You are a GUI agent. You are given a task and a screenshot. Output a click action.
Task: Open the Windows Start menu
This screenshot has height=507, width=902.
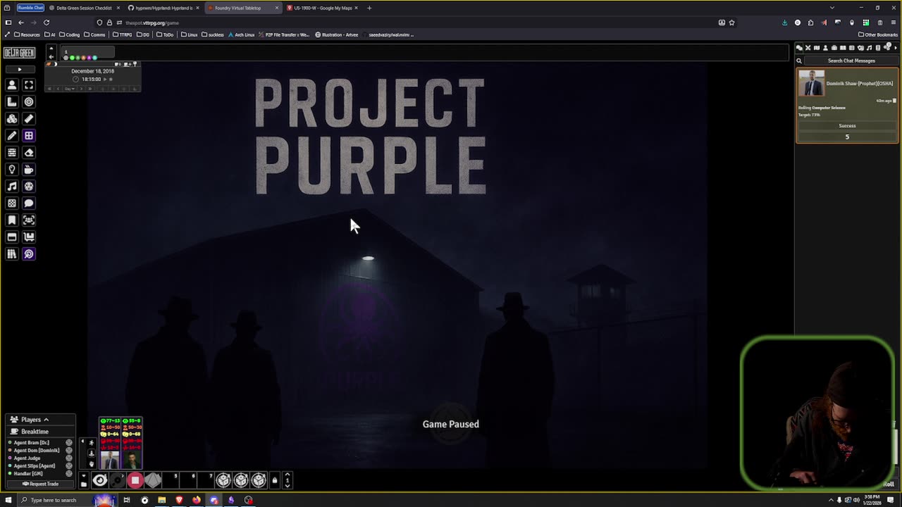8,500
